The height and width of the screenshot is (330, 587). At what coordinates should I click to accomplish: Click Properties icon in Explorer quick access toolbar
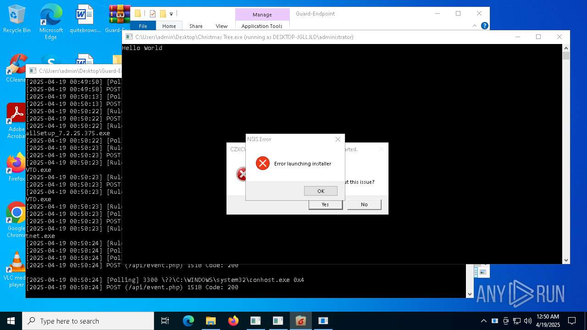click(x=153, y=14)
